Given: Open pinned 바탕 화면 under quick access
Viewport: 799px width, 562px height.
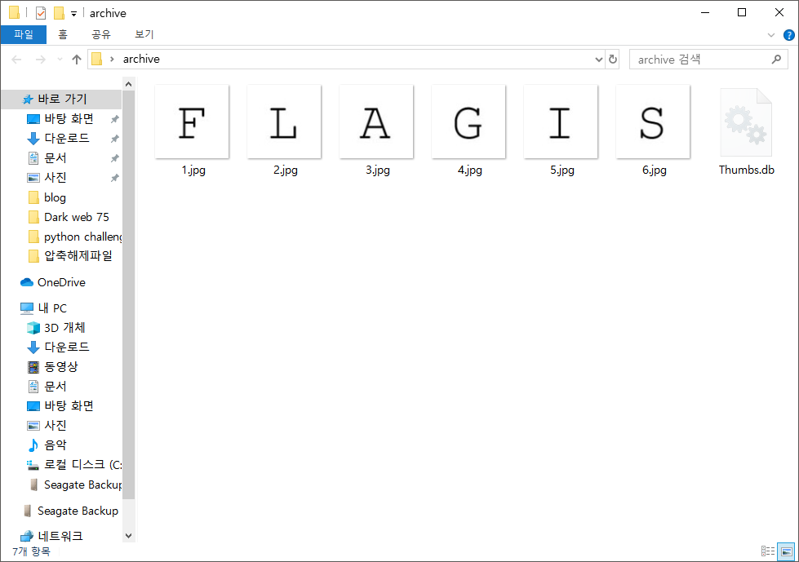Looking at the screenshot, I should [69, 118].
